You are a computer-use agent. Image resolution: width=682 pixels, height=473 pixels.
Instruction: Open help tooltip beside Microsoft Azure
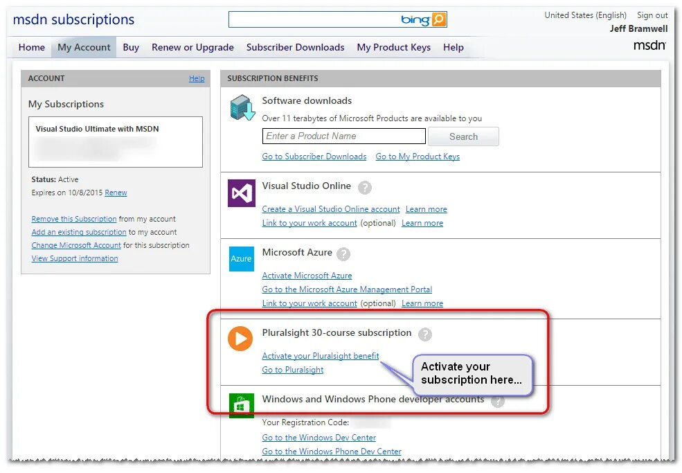pos(343,254)
